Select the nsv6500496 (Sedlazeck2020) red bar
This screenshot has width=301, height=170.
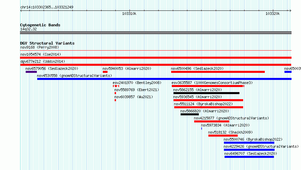pyautogui.click(x=218, y=72)
